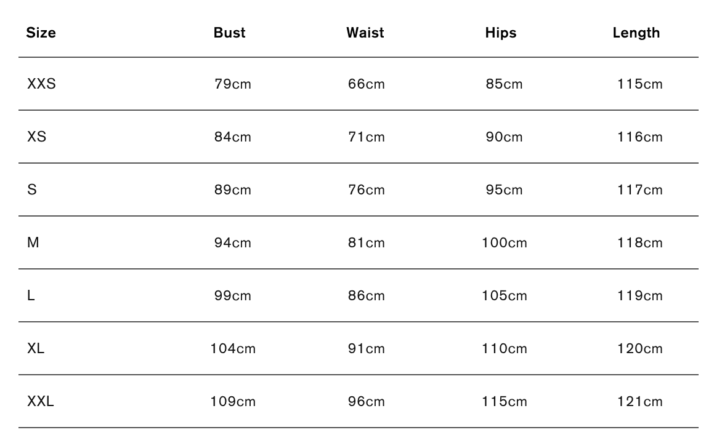
Task: Click the 104cm bust value for XL
Action: 233,349
